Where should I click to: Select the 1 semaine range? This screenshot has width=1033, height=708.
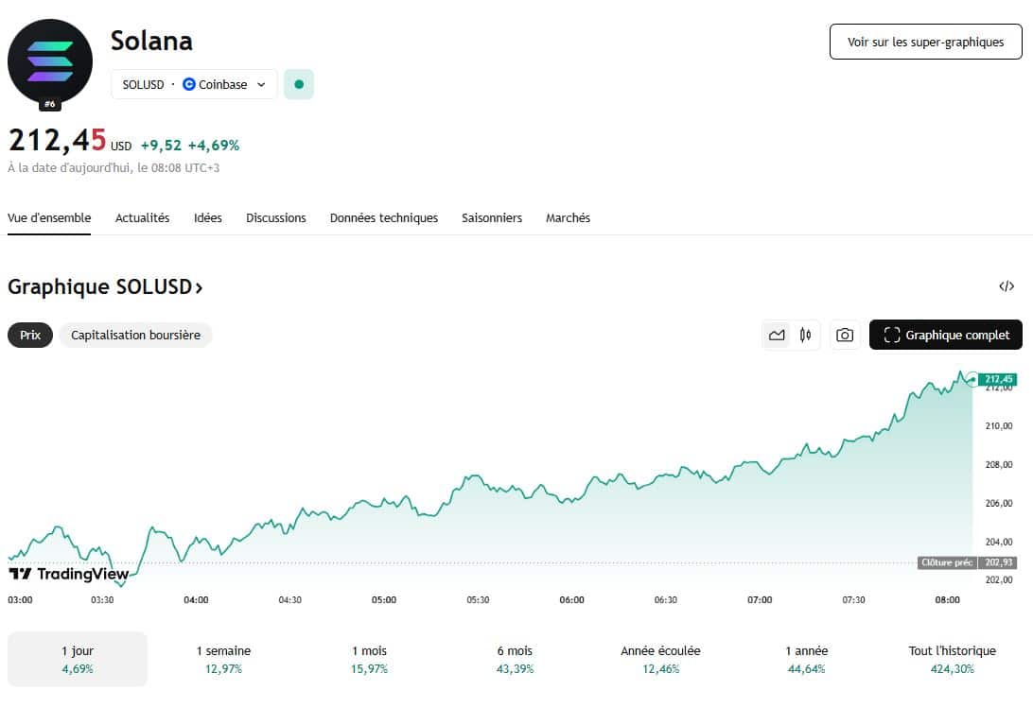[223, 659]
